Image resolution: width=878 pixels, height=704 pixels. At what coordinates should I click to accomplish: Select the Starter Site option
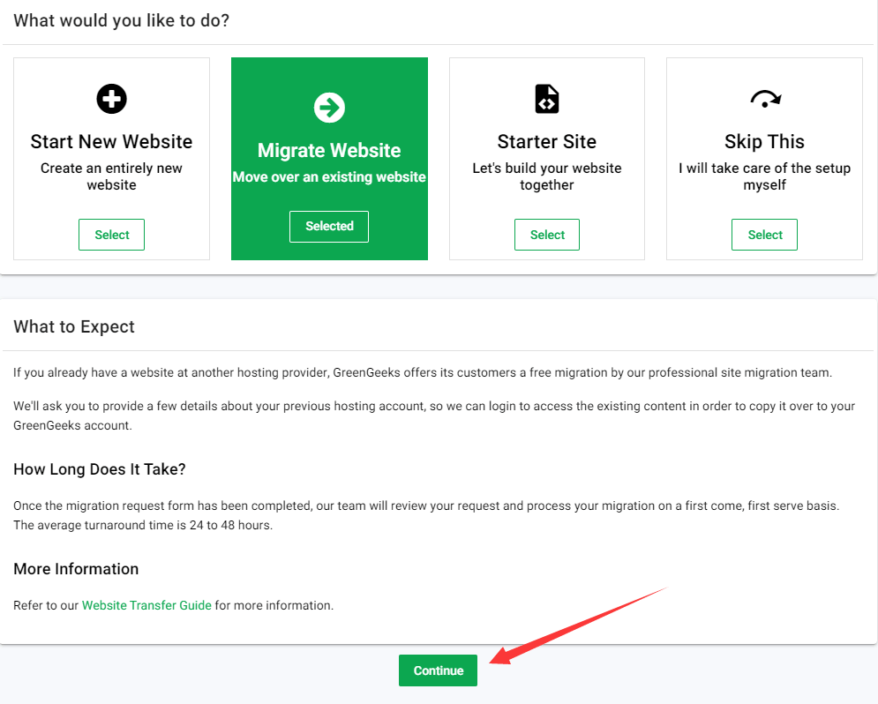point(546,235)
